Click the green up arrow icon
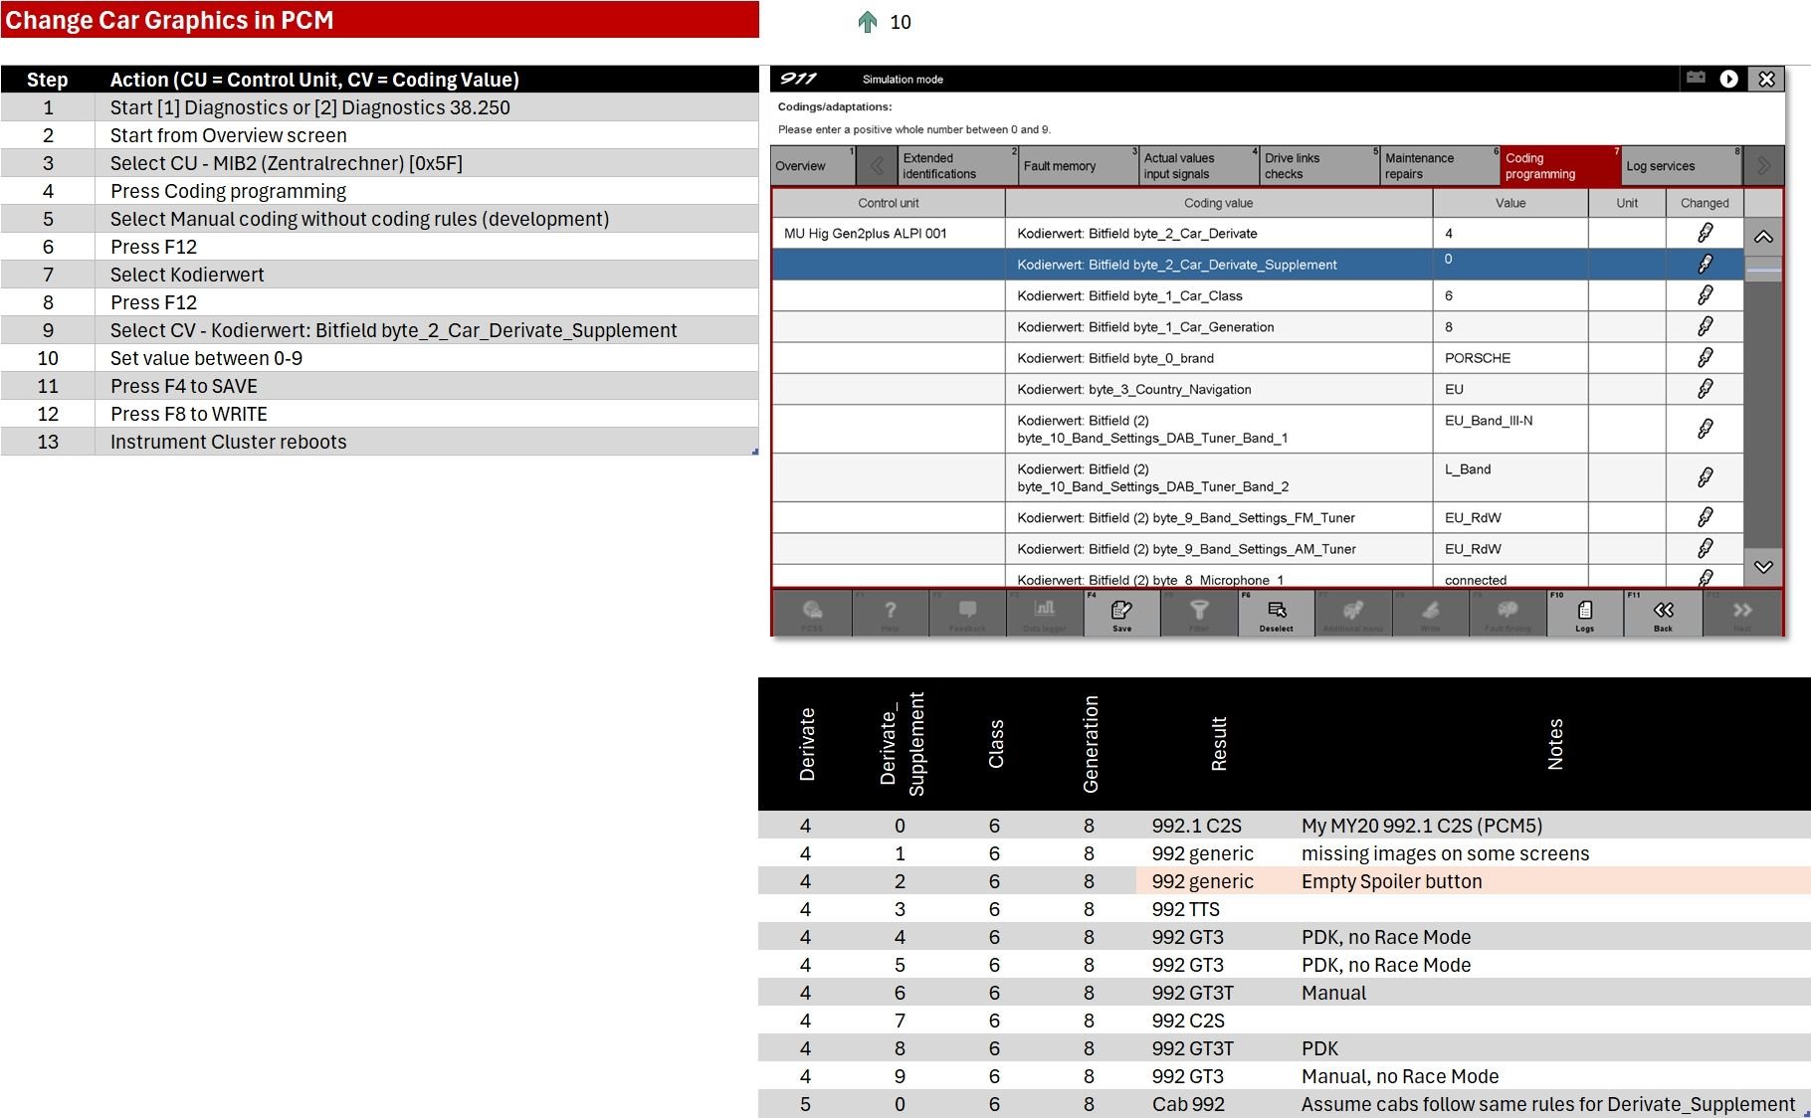The height and width of the screenshot is (1118, 1811). coord(868,22)
